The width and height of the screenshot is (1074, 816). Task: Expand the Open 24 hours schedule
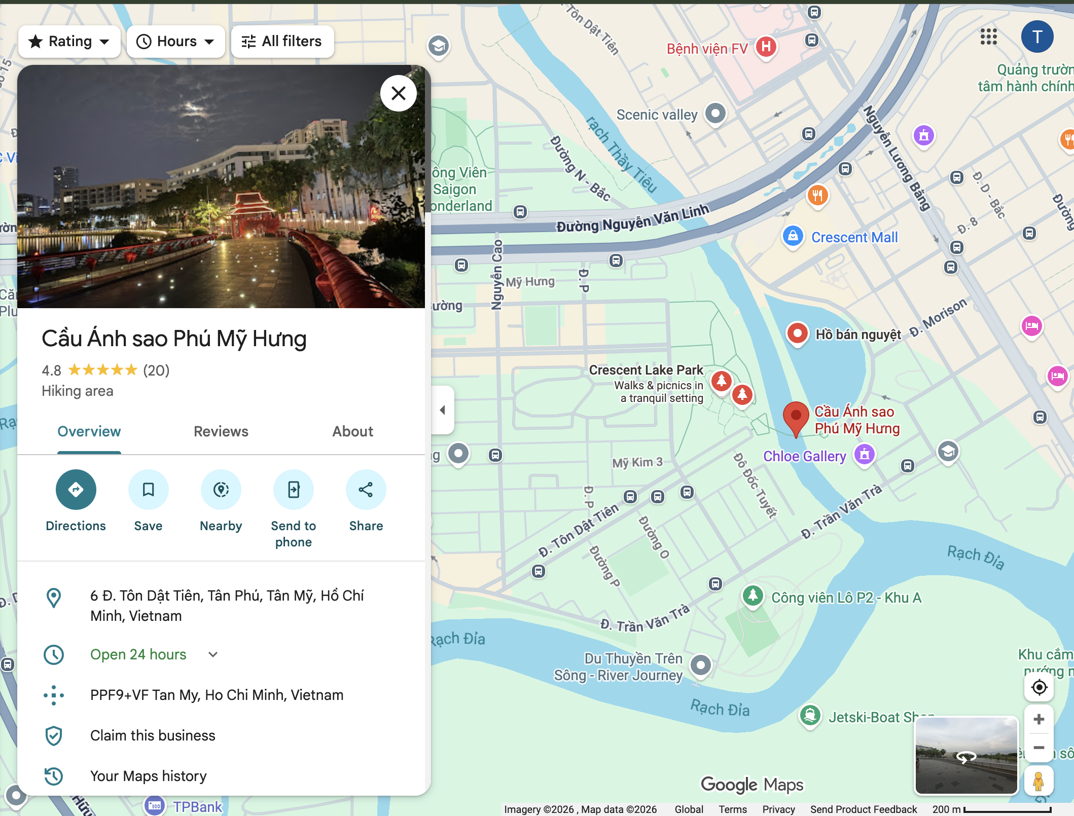(213, 654)
